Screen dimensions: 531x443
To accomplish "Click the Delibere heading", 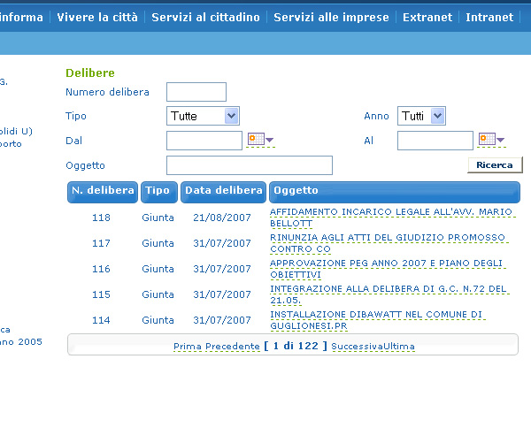I will point(90,73).
